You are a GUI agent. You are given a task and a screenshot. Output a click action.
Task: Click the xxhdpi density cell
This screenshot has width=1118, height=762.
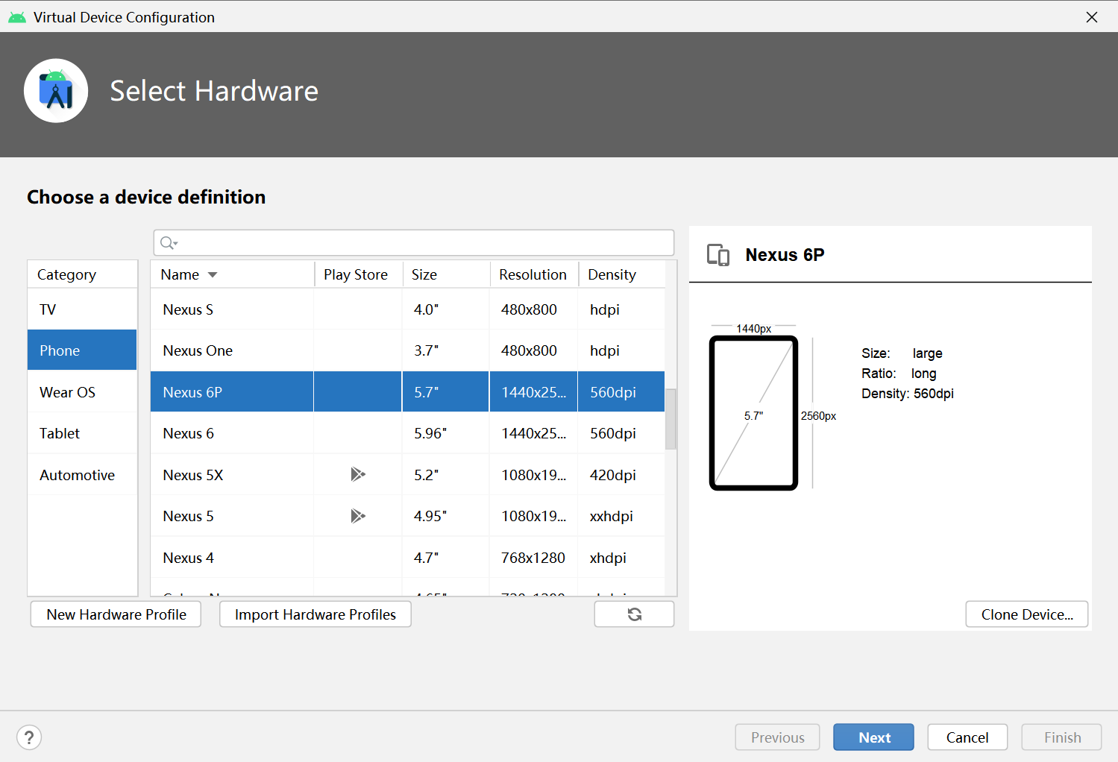coord(612,516)
